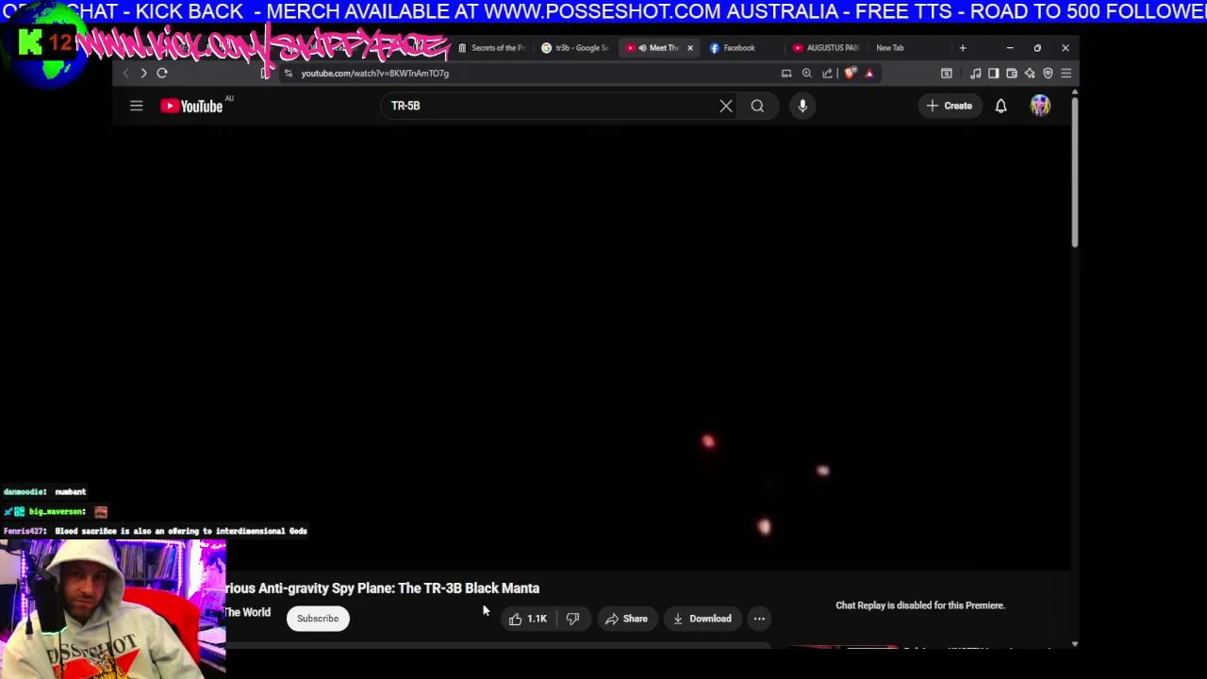Click the zoom magnifier icon in address bar
The width and height of the screenshot is (1207, 679).
tap(807, 73)
